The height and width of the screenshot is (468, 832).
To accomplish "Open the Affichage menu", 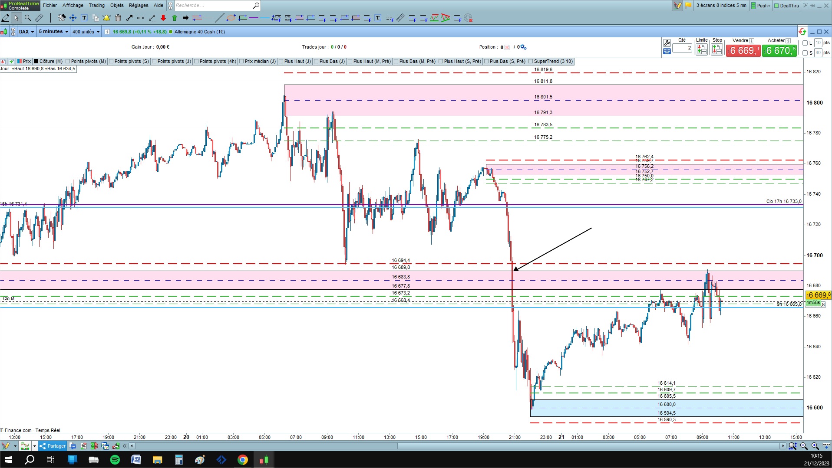I will [x=73, y=5].
